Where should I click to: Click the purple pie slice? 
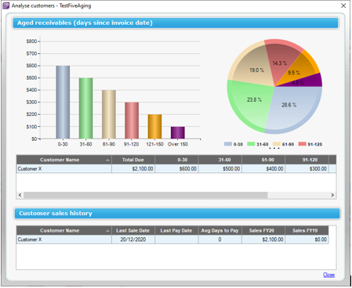click(x=312, y=81)
